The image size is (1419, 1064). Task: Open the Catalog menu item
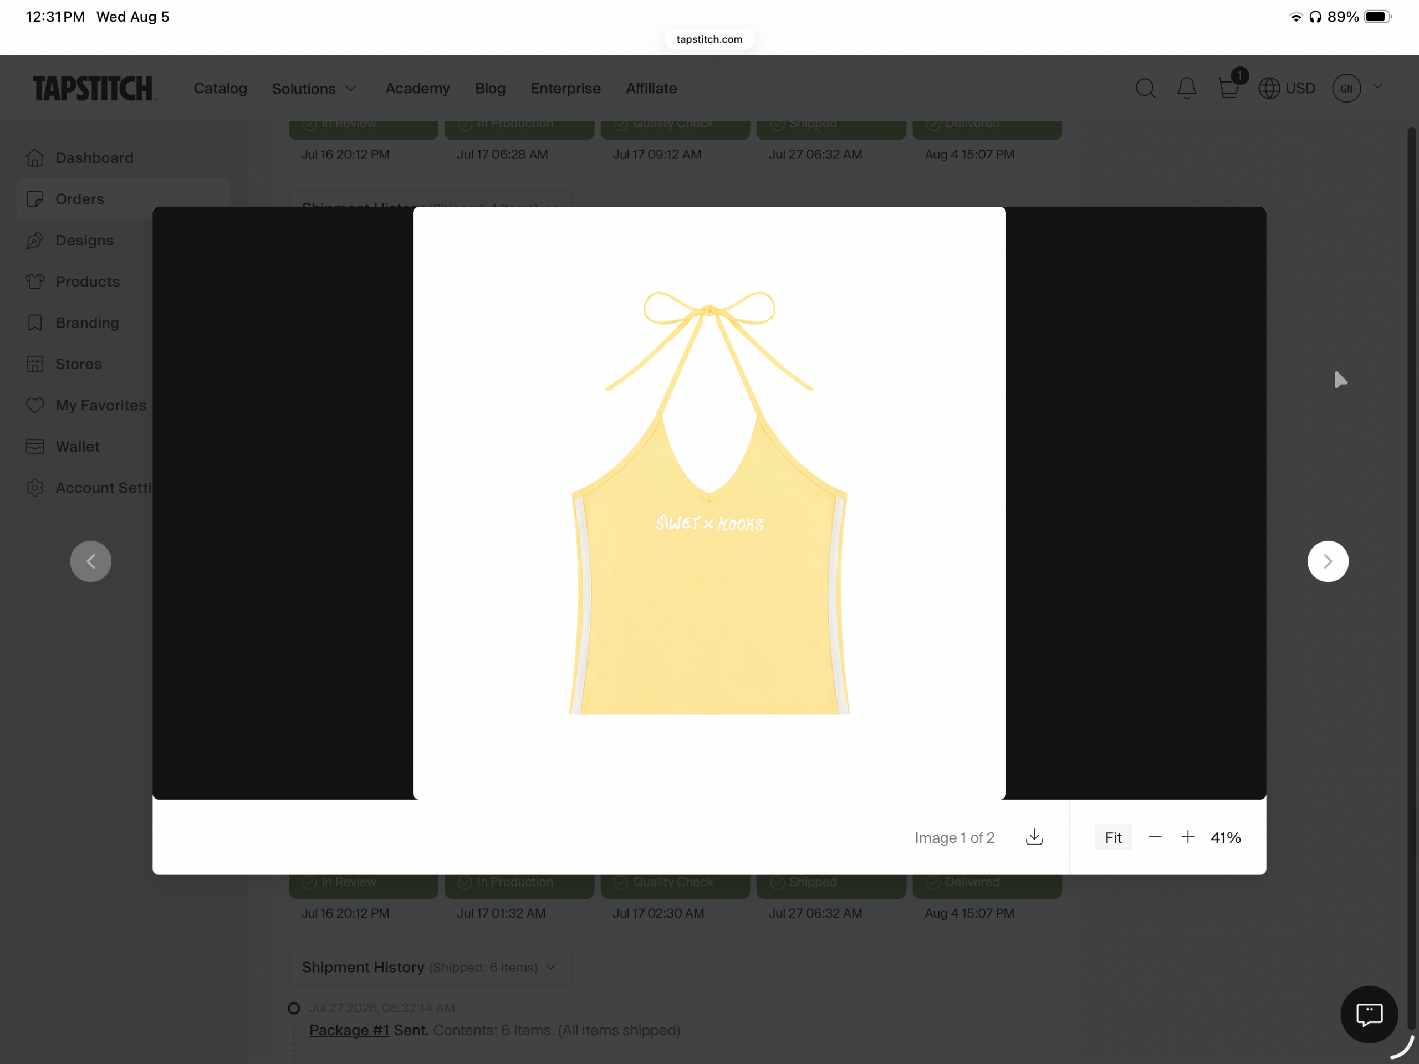220,88
